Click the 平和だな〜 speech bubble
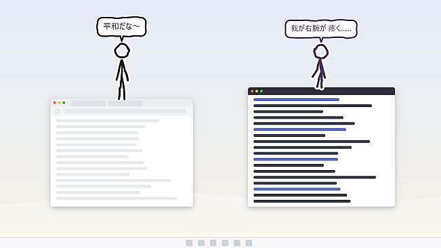 point(121,27)
